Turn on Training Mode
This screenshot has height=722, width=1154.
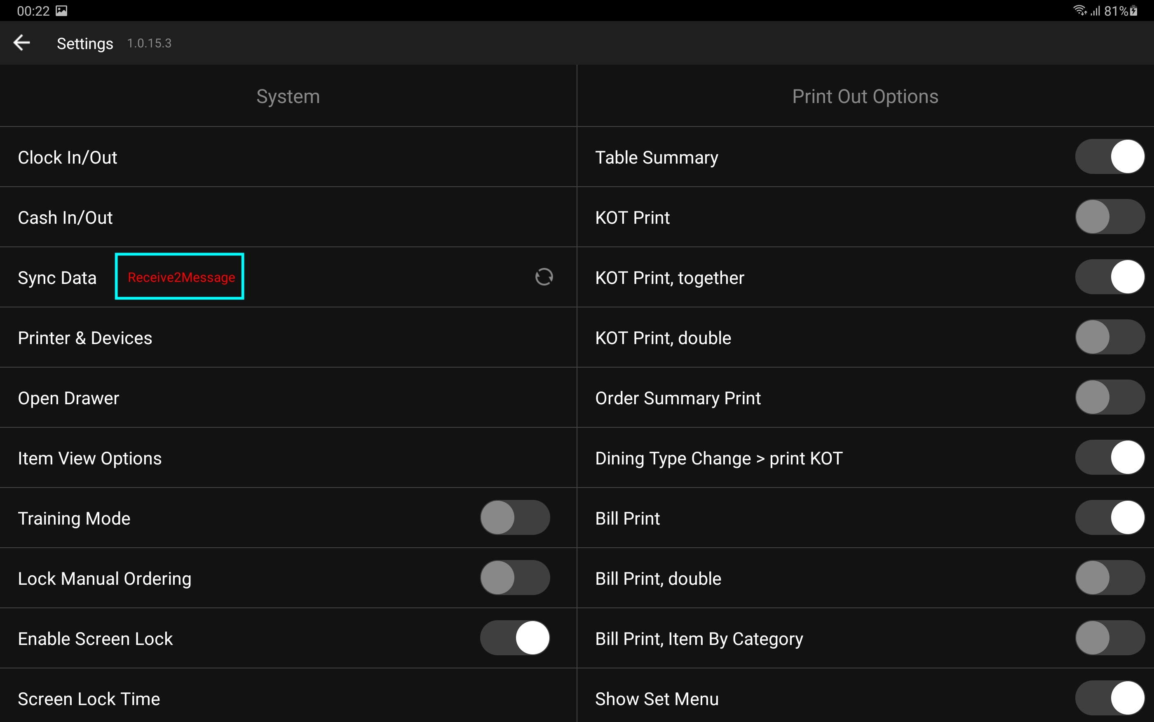(x=515, y=518)
